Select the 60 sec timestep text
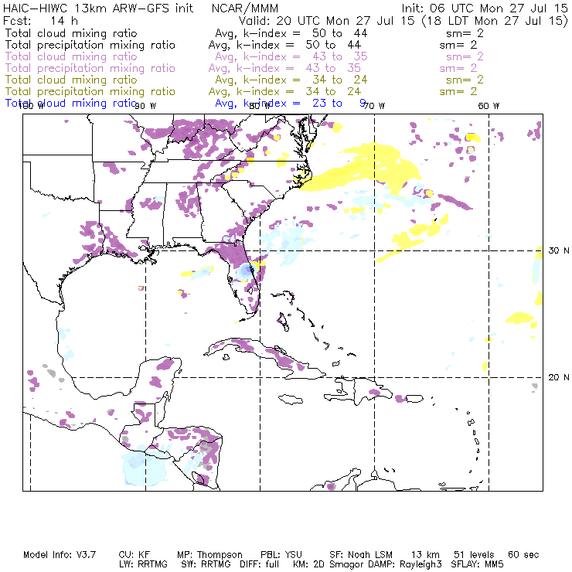 click(523, 555)
